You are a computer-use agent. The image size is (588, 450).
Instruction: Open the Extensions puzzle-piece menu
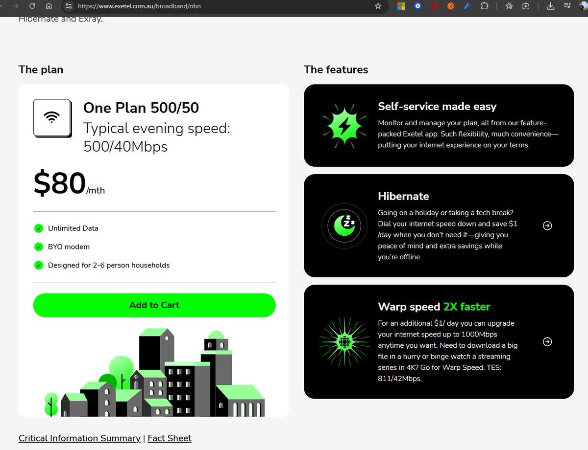point(484,6)
